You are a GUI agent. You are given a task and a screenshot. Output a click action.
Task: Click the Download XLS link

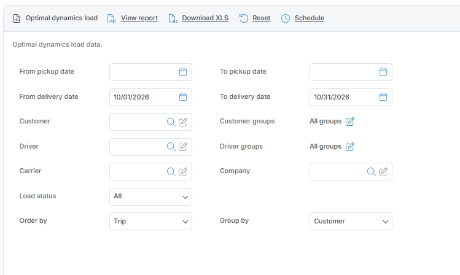pos(205,18)
